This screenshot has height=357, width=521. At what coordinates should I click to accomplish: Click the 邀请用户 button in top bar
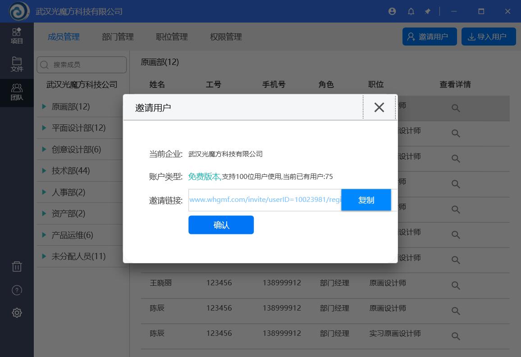pos(430,36)
